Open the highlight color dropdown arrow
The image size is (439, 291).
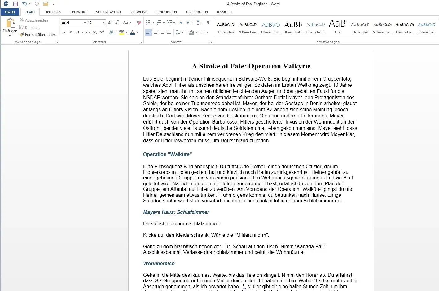point(127,32)
